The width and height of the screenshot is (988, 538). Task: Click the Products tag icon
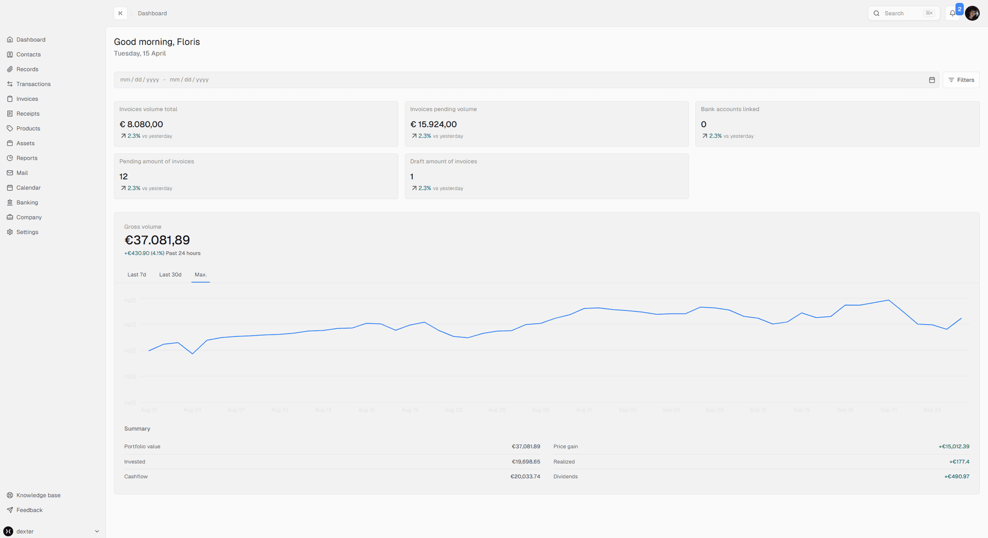coord(10,128)
